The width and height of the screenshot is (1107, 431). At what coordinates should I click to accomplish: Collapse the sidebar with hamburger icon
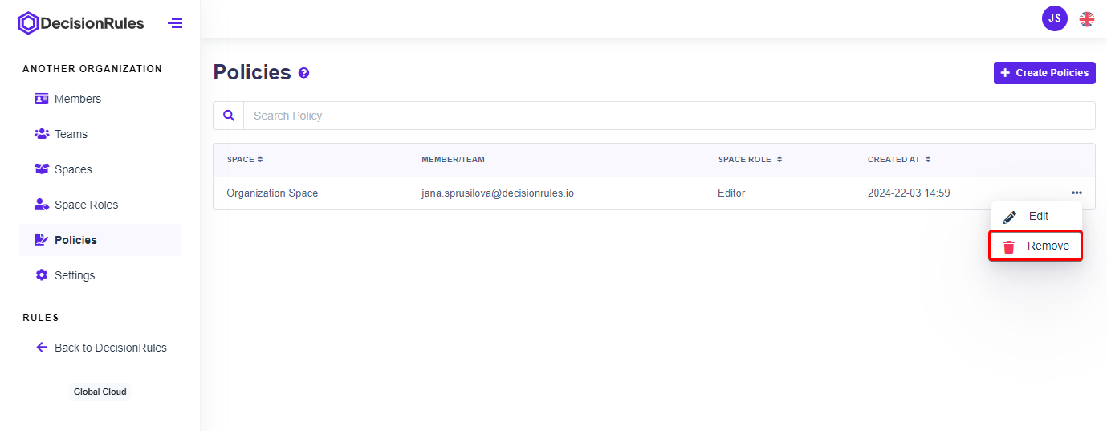click(x=175, y=23)
